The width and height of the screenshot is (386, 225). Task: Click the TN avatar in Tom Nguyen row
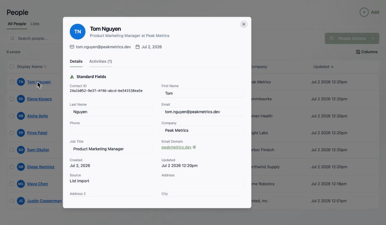click(21, 82)
